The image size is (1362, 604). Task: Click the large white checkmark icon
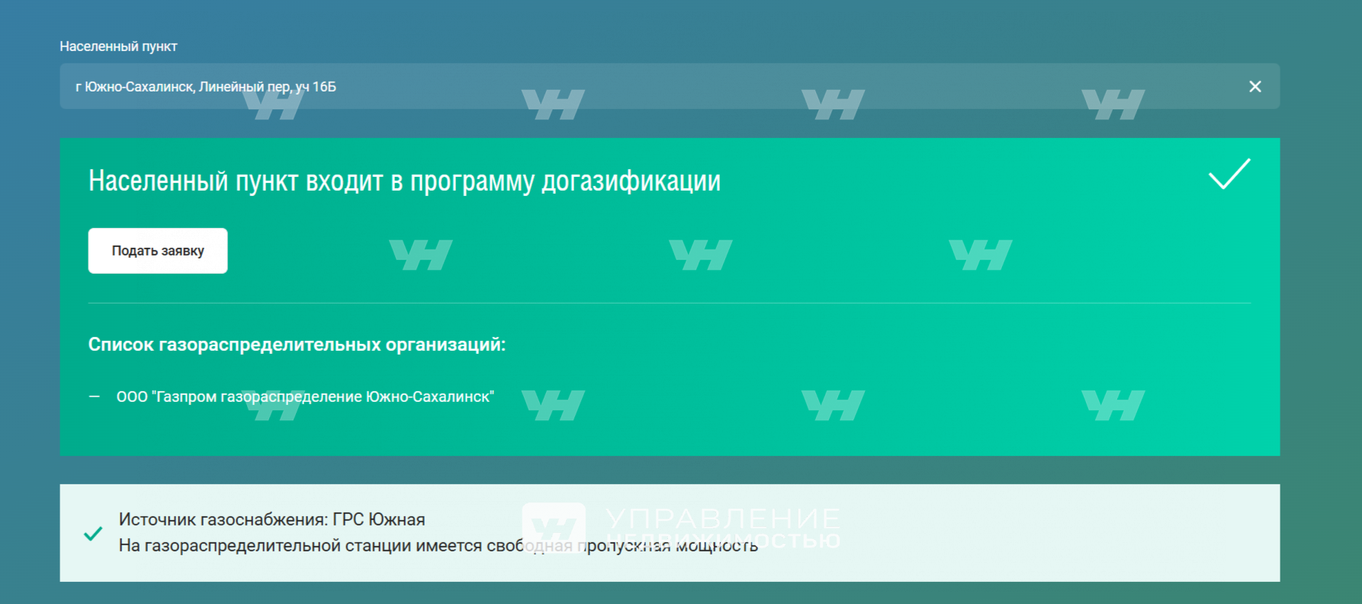tap(1229, 174)
